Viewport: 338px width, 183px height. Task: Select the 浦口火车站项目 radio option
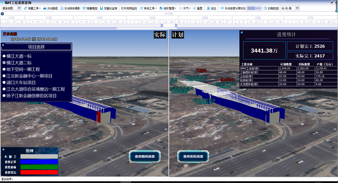(4, 83)
